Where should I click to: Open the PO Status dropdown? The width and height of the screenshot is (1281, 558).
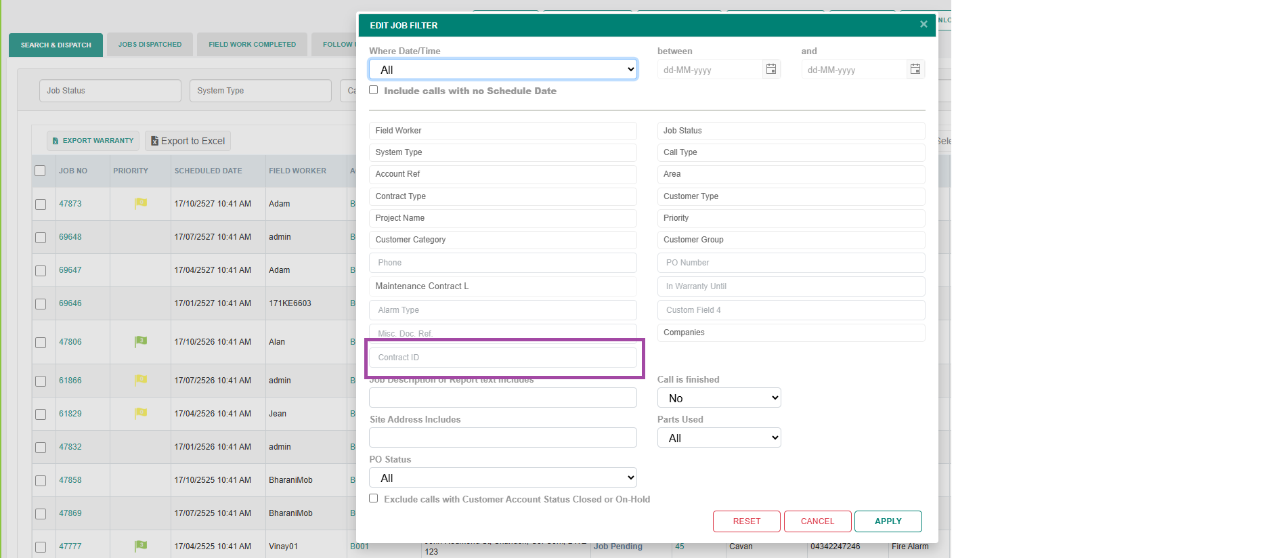tap(503, 477)
